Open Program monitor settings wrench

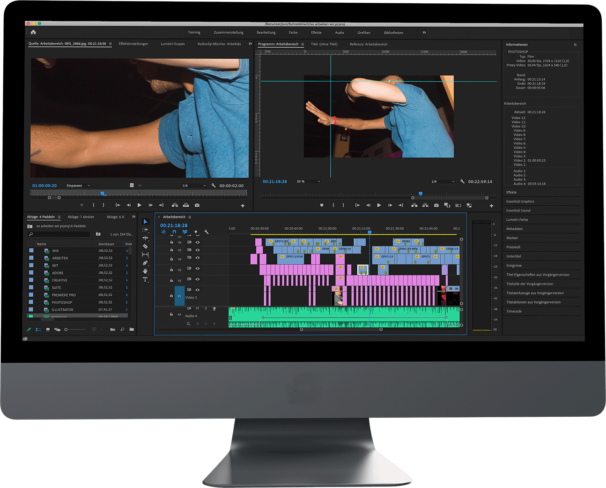[462, 181]
